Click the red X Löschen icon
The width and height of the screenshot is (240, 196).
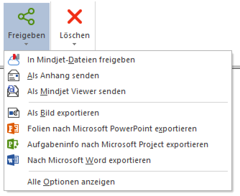click(x=75, y=17)
